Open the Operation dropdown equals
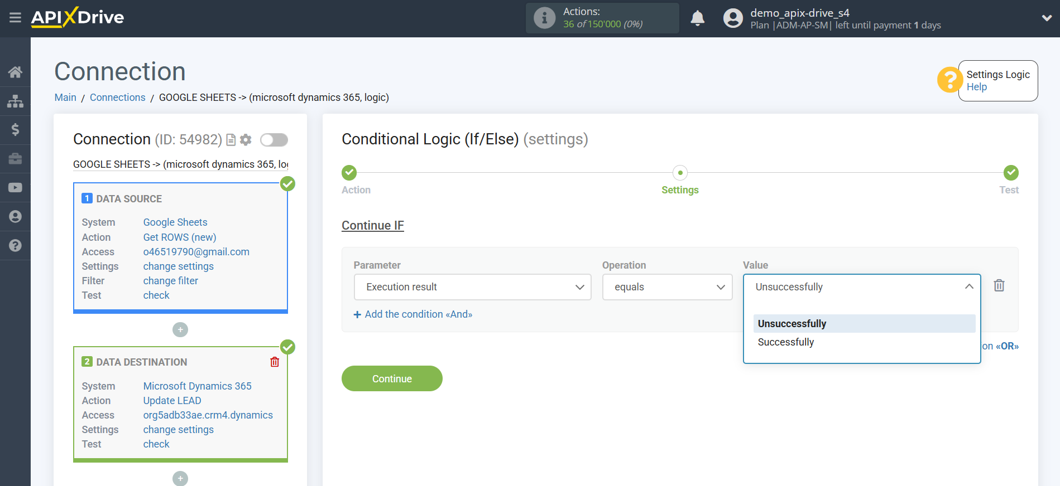Image resolution: width=1060 pixels, height=486 pixels. coord(667,287)
